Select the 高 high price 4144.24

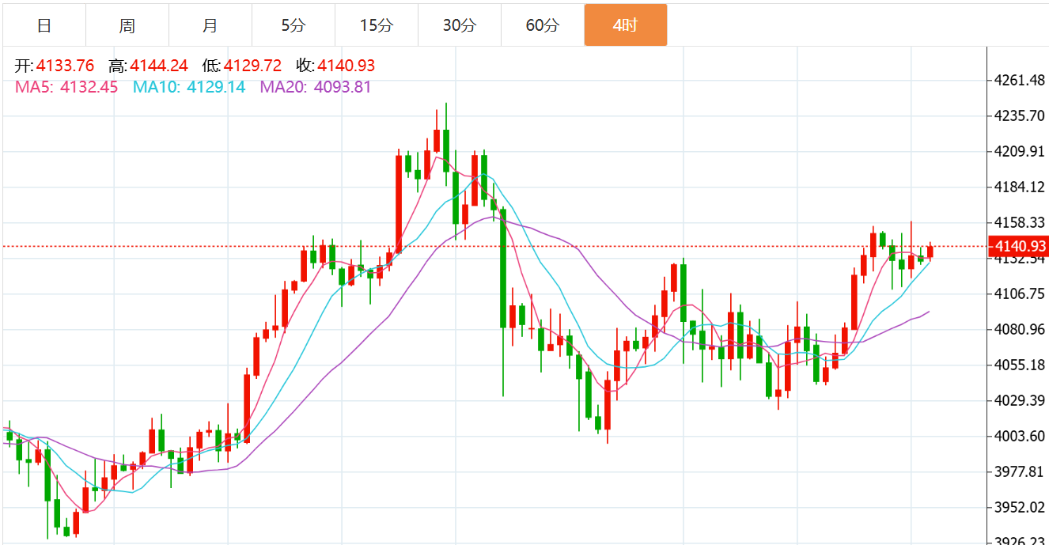pos(159,66)
